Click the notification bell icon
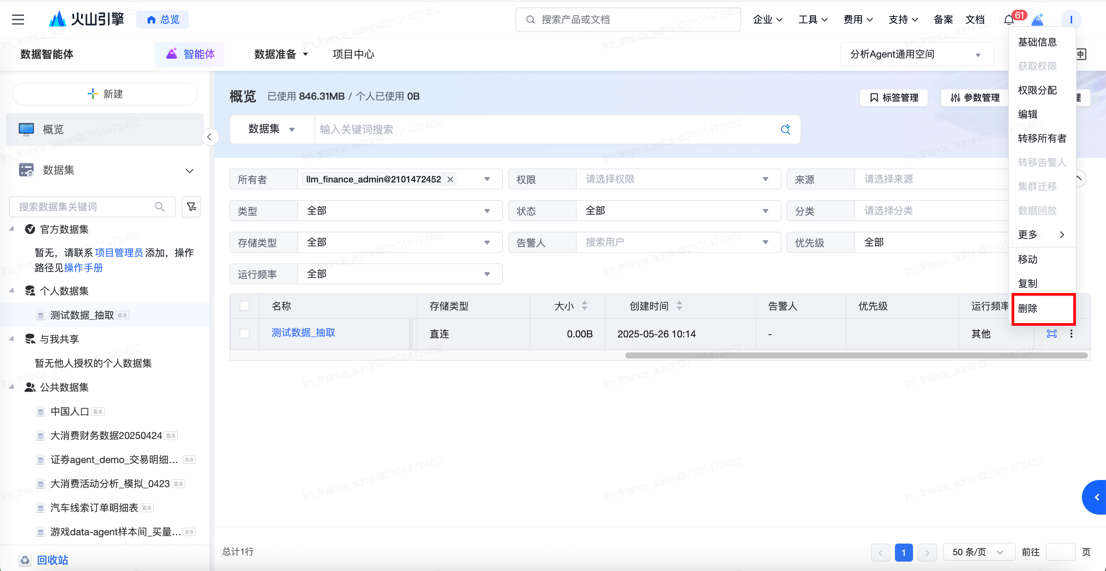The height and width of the screenshot is (571, 1106). click(1009, 20)
